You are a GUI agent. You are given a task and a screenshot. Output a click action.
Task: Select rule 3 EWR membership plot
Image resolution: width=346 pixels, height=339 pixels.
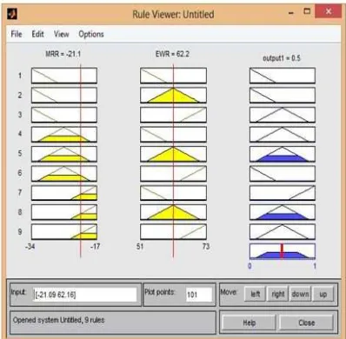coord(173,115)
